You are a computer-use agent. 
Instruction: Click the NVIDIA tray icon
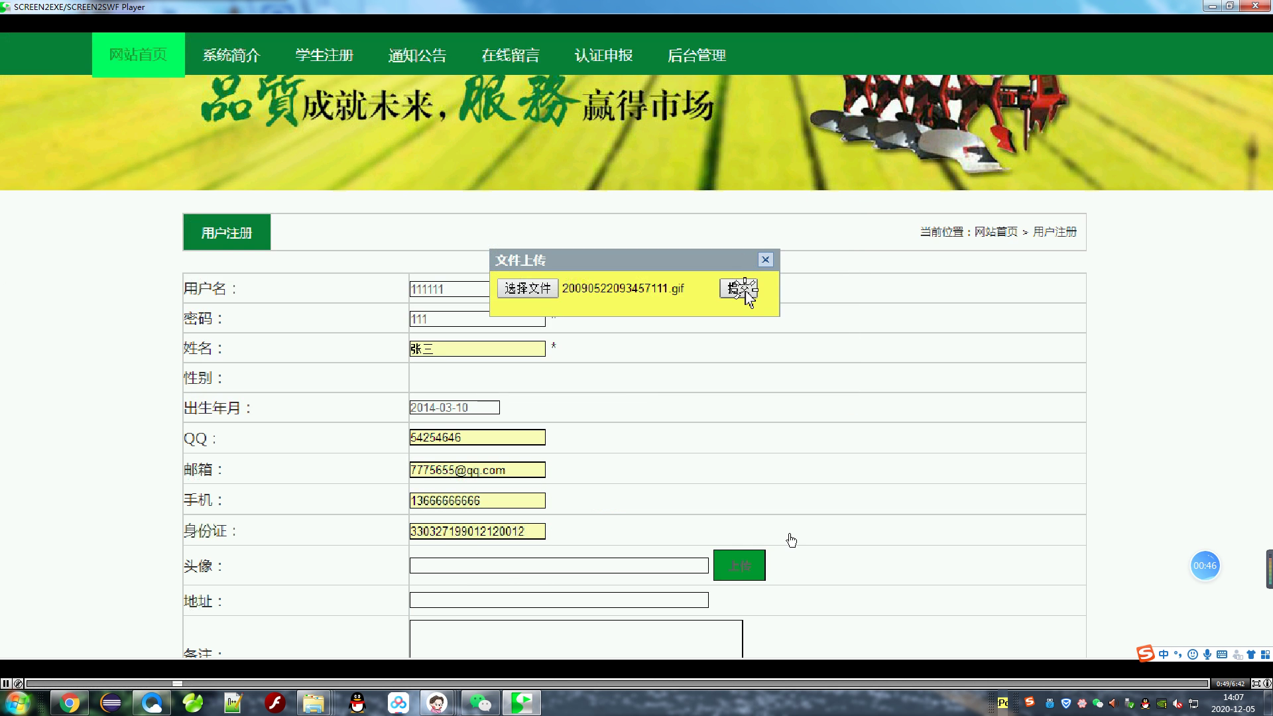click(1162, 703)
